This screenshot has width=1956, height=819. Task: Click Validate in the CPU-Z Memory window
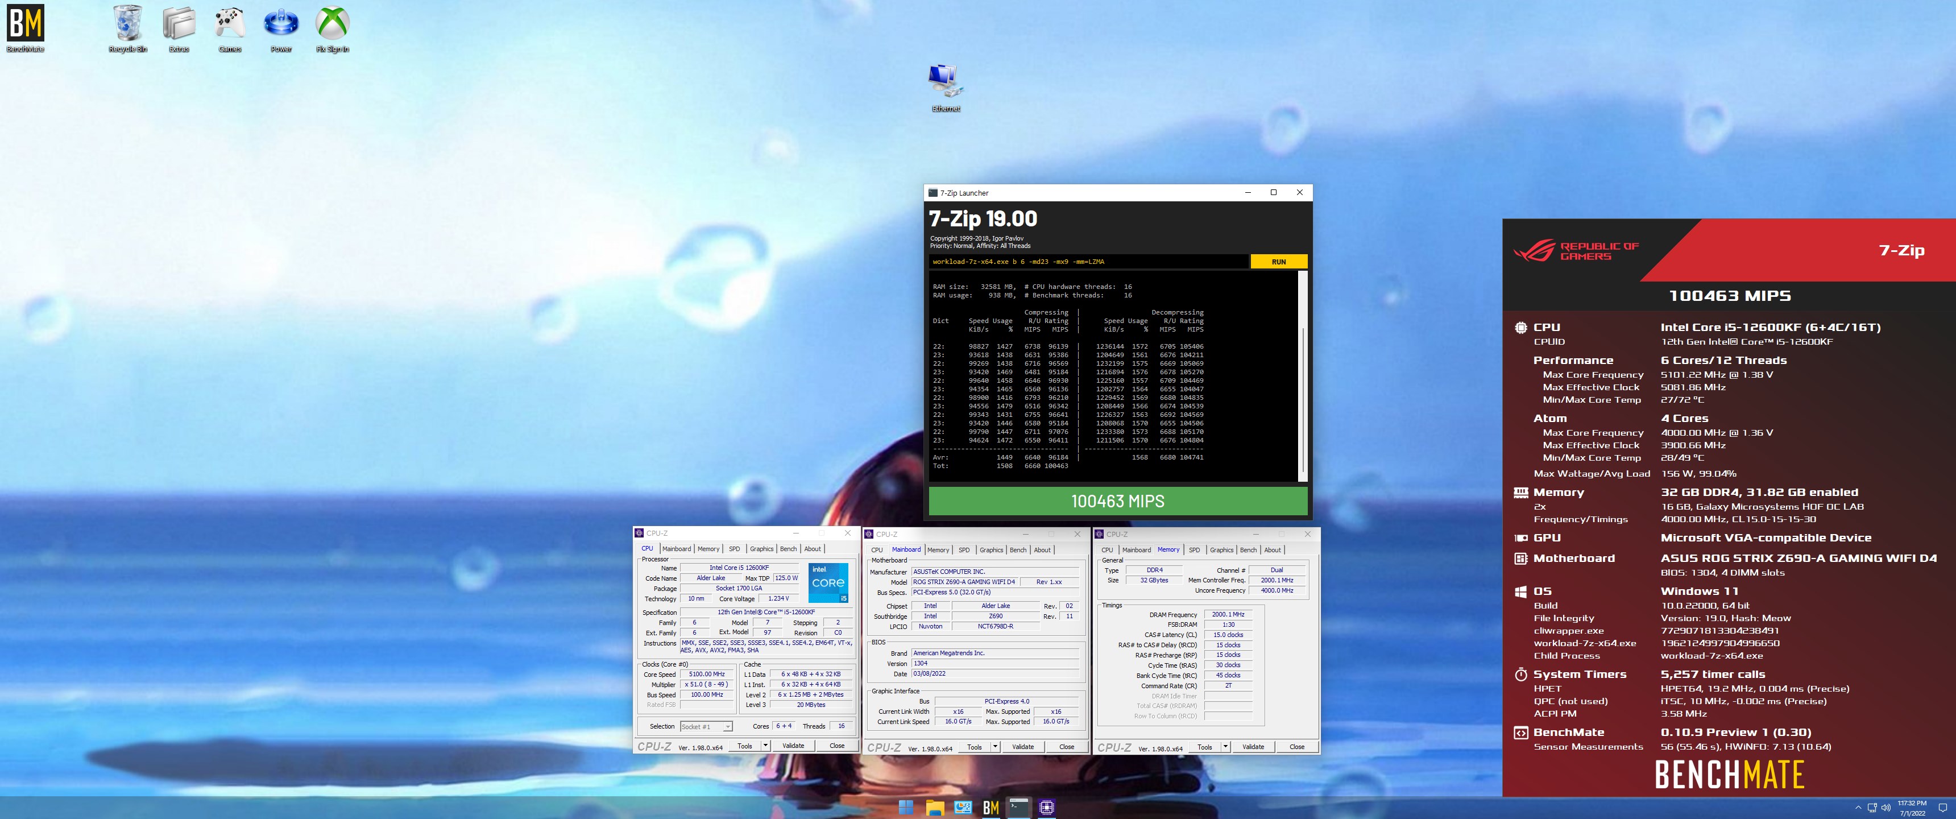click(1253, 747)
